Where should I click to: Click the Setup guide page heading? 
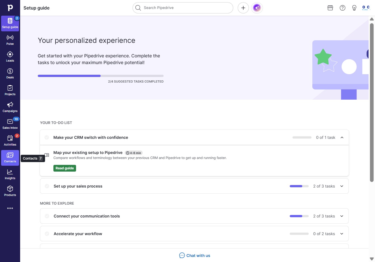[x=36, y=8]
